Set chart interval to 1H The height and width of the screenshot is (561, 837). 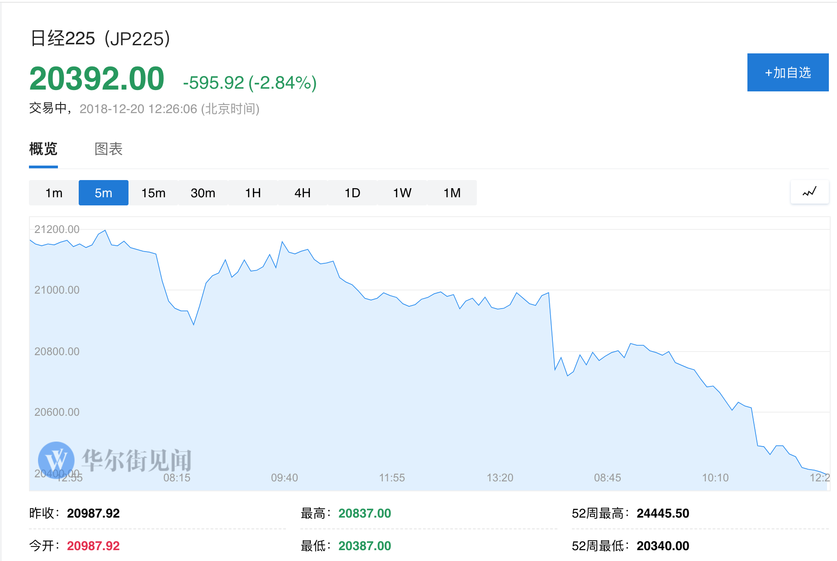coord(253,193)
